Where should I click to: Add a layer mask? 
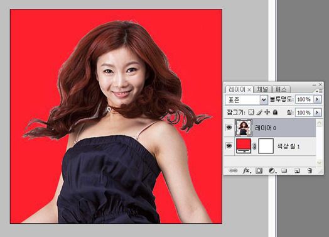point(259,170)
